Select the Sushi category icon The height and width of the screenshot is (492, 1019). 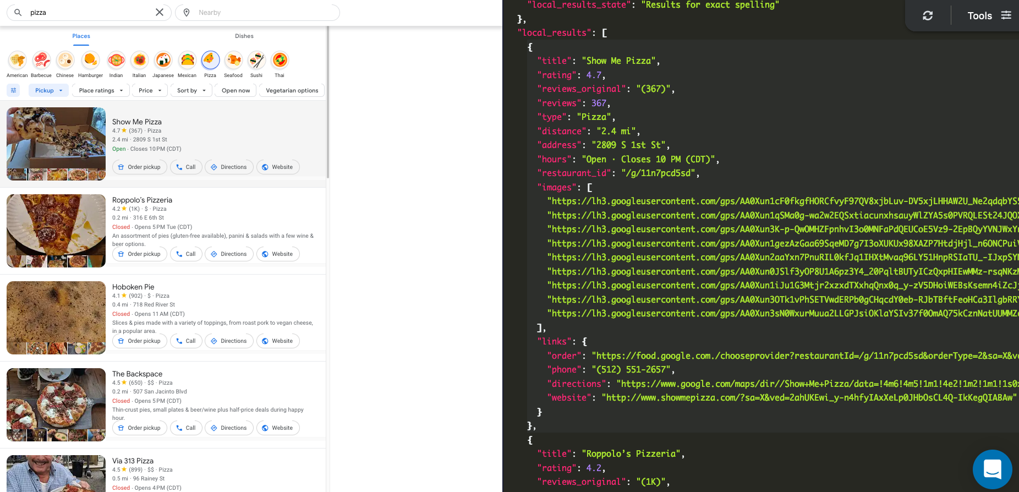click(256, 60)
